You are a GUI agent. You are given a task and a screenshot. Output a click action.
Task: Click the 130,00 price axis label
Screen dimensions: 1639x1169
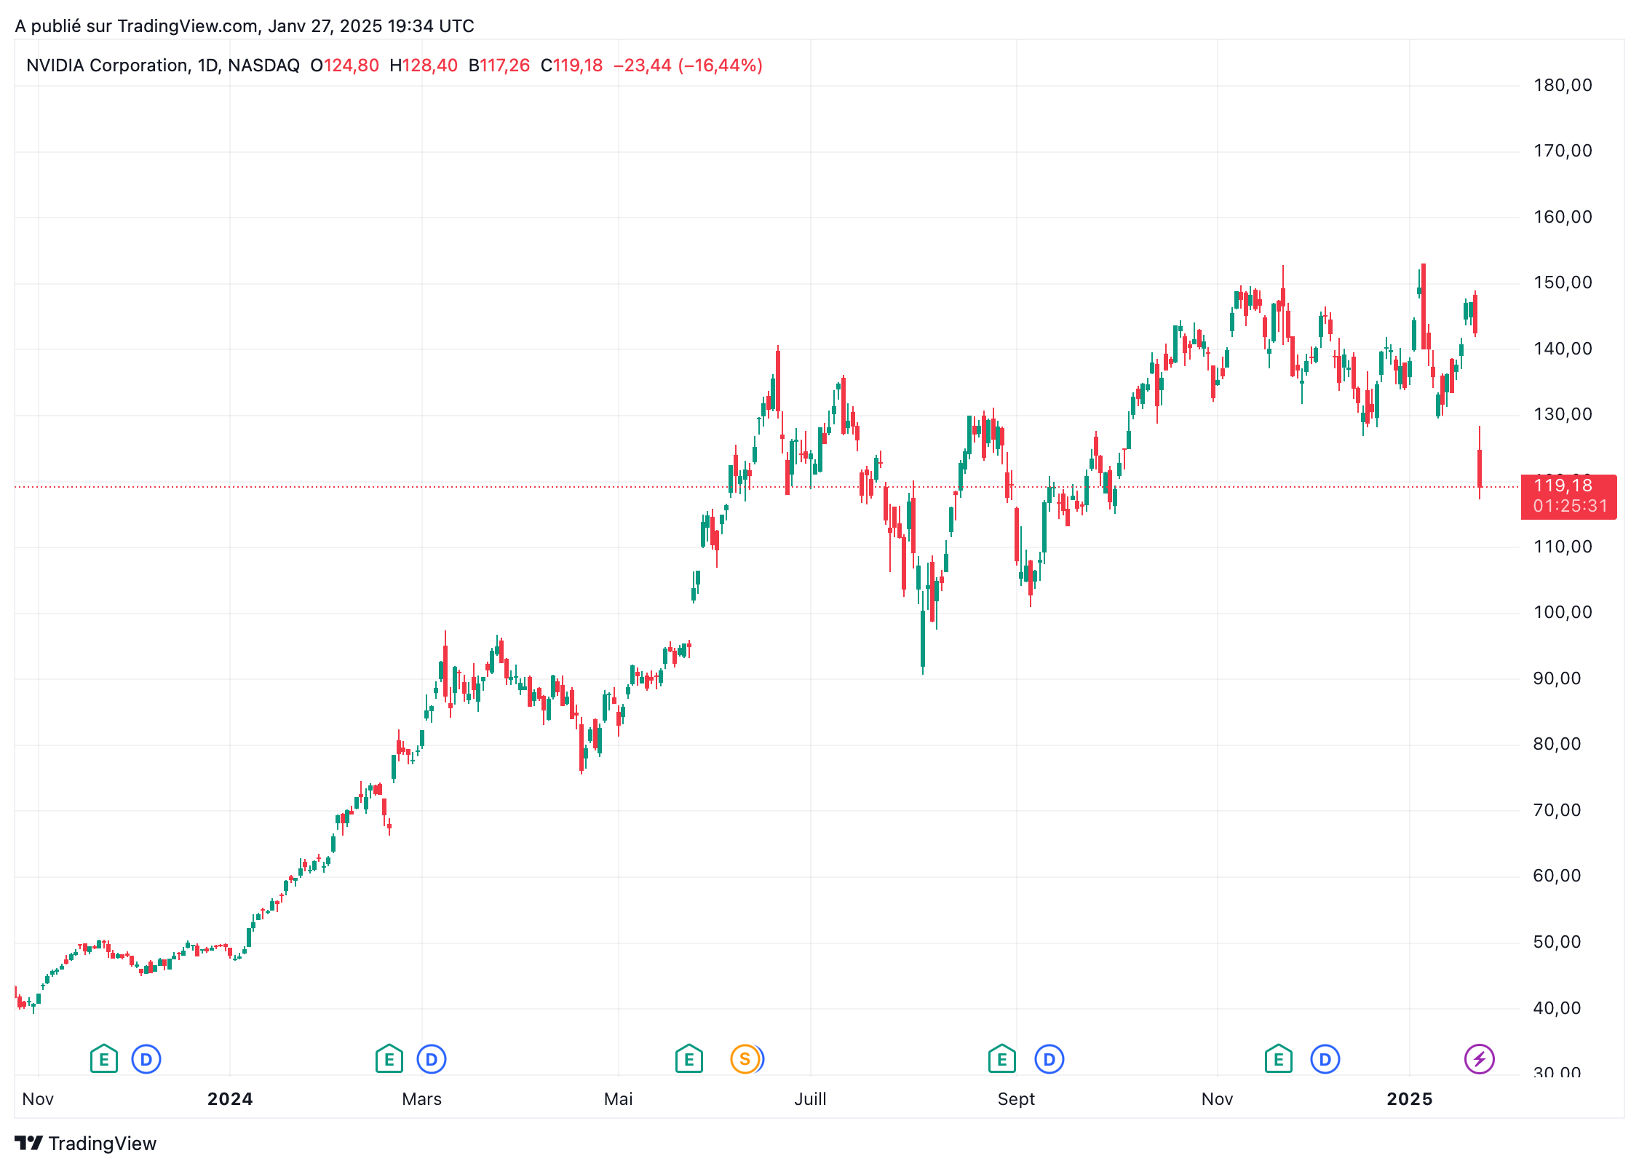[x=1563, y=414]
